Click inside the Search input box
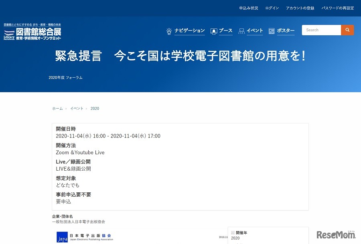This screenshot has width=361, height=244. (x=321, y=30)
